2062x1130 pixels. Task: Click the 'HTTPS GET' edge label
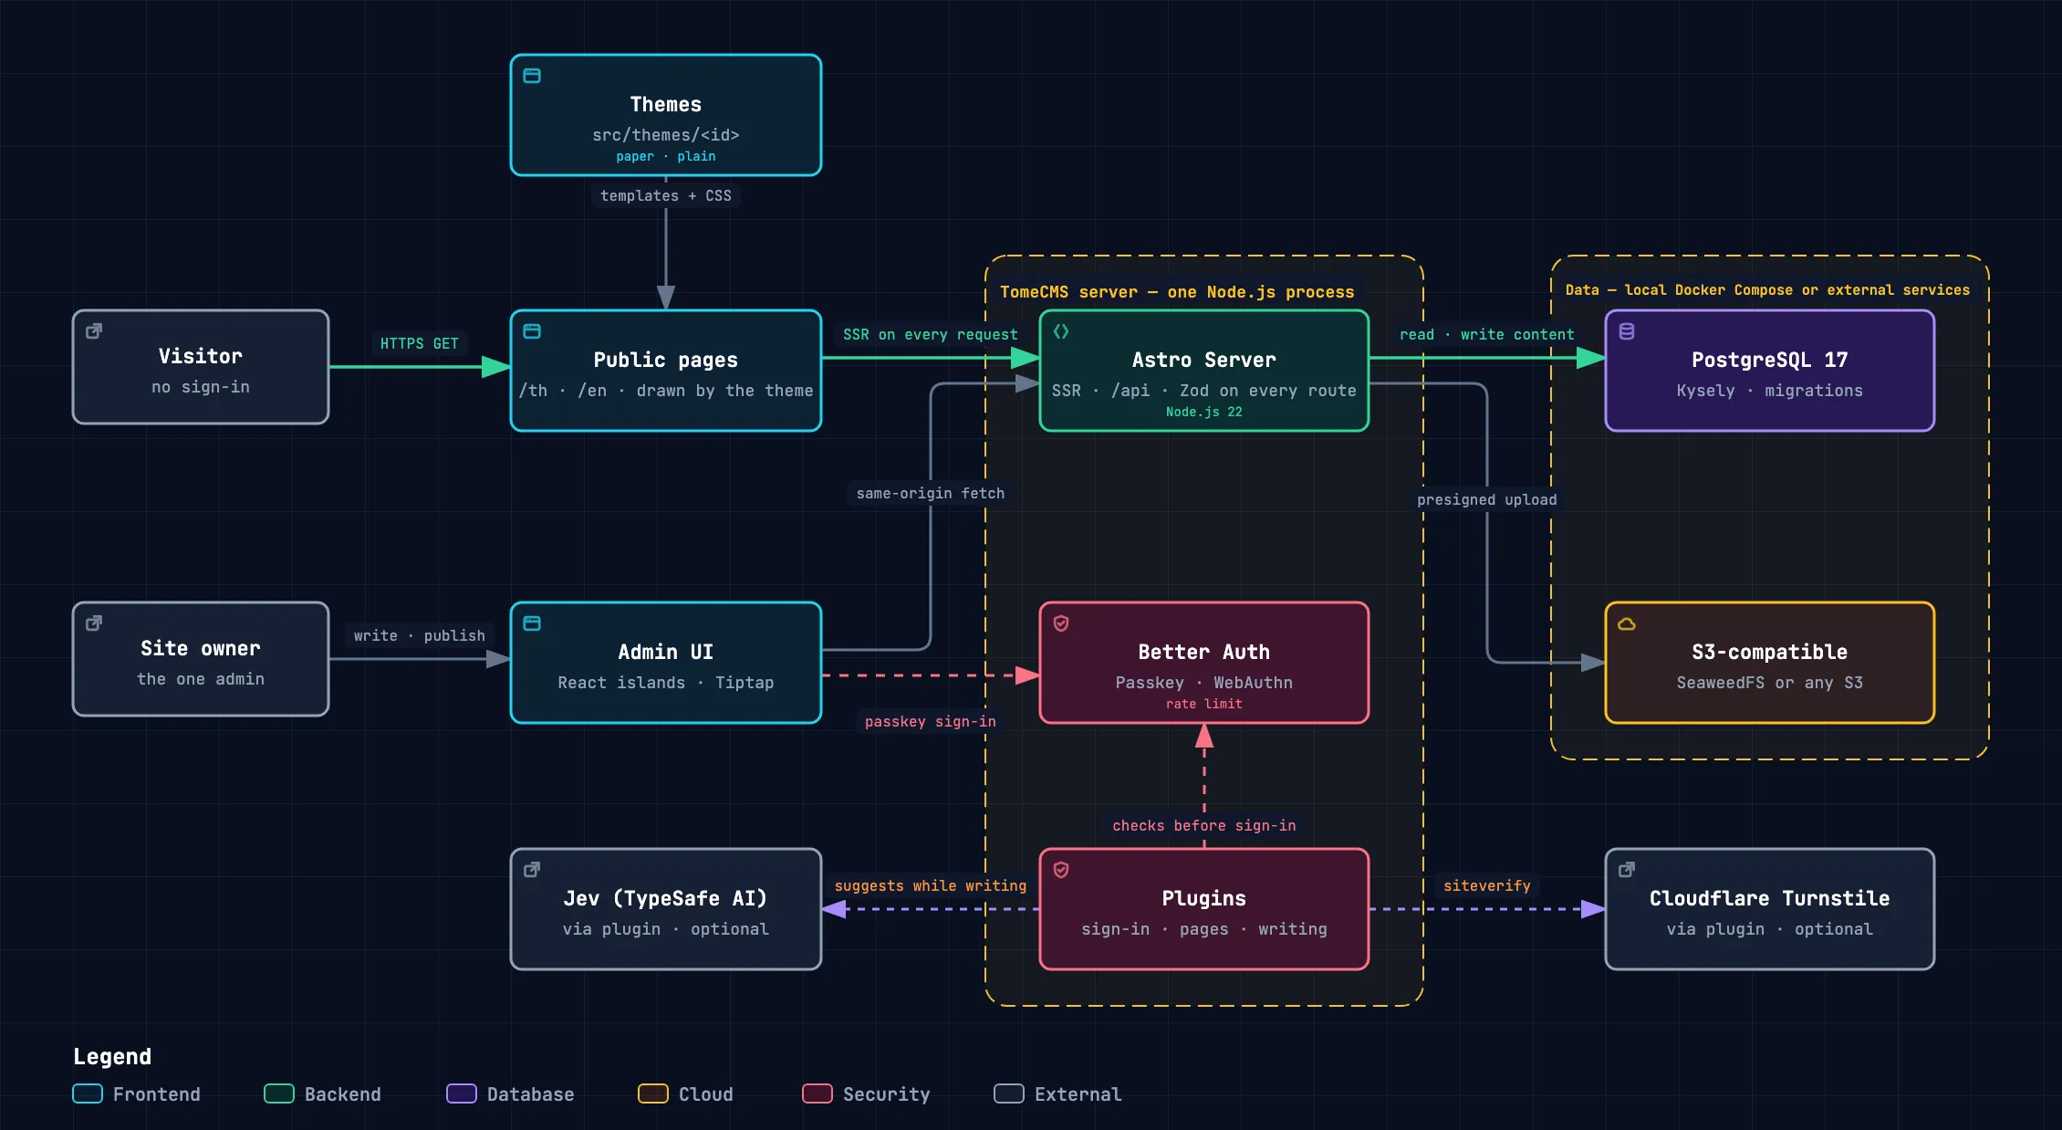(420, 343)
